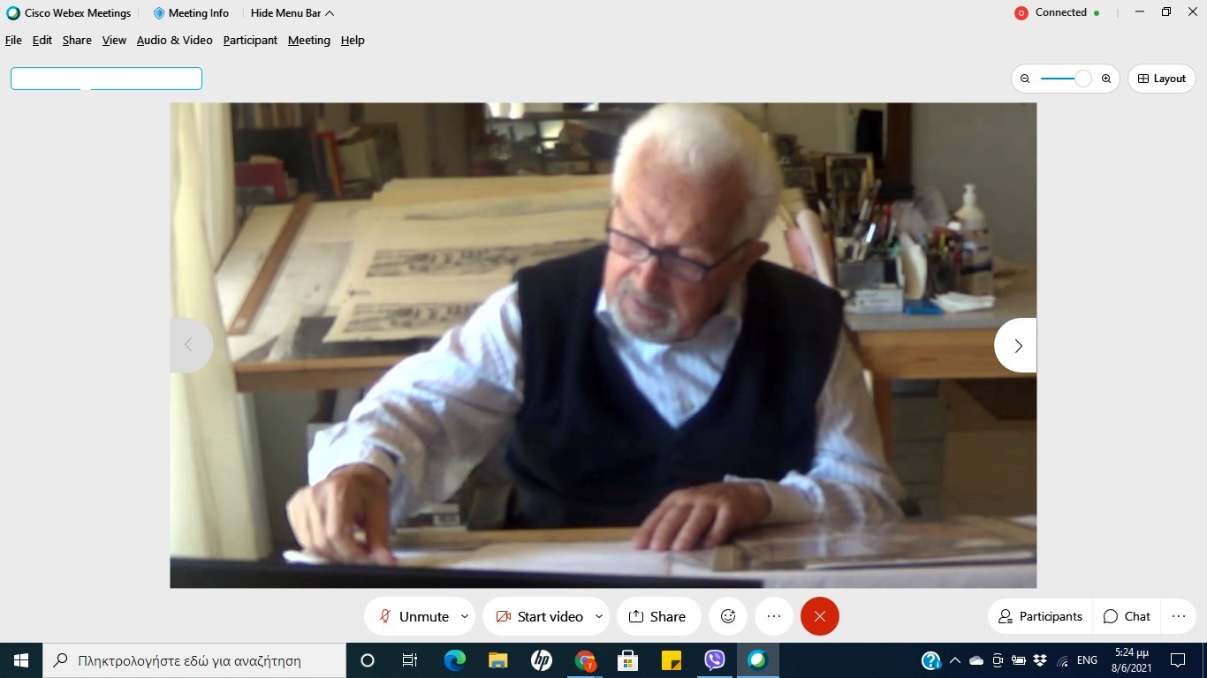Click the red leave meeting button
The height and width of the screenshot is (678, 1207).
820,616
